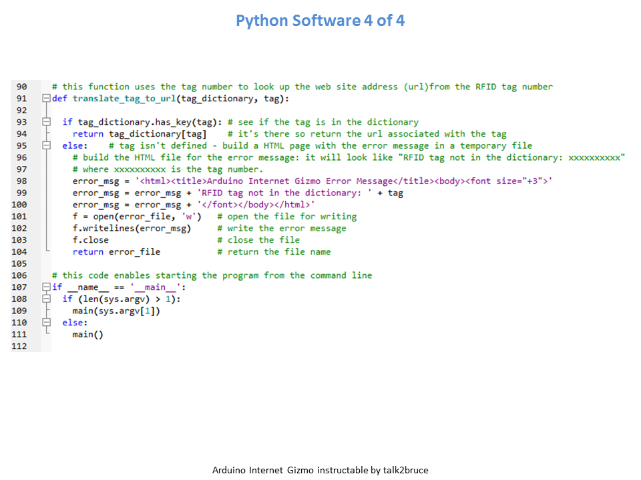Click 'return error_file' on line 104
This screenshot has width=641, height=480.
pos(116,252)
